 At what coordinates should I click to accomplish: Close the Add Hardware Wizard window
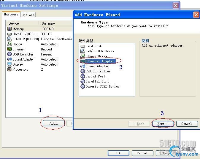[x=196, y=15]
